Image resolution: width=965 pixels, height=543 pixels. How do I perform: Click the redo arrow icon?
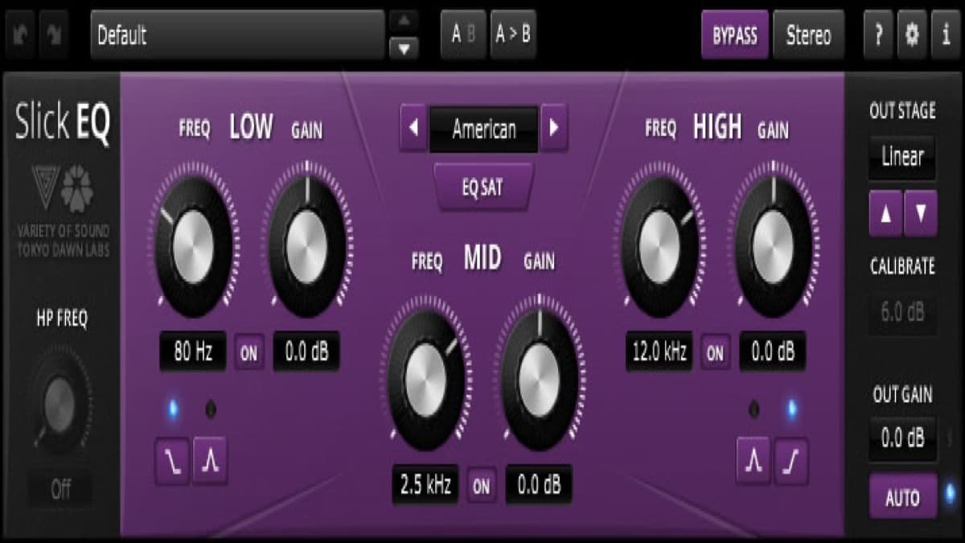[54, 35]
